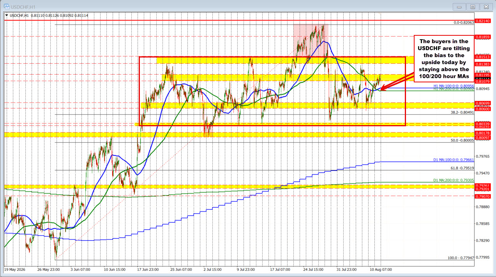Image resolution: width=496 pixels, height=277 pixels.
Task: Select the 0.81859 red price label
Action: [482, 37]
